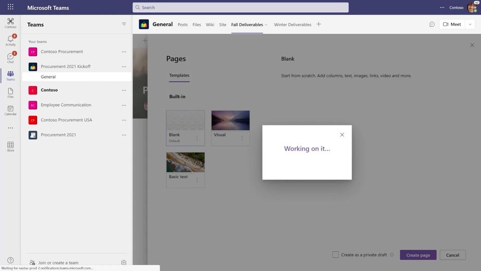Start a meeting with Meet button

tap(452, 24)
